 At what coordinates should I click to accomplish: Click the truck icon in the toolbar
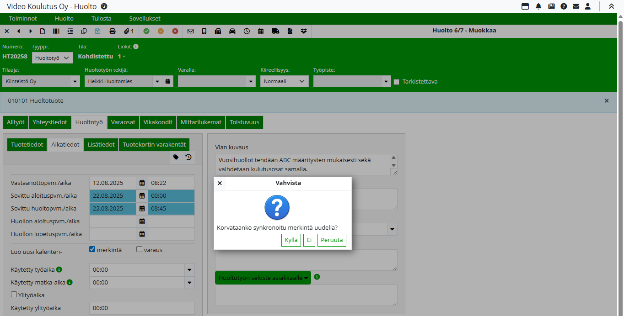coord(275,31)
